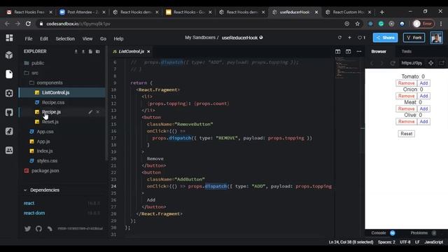Open the Live collaboration people icon
Viewport: 448px width, 252px height.
9,150
